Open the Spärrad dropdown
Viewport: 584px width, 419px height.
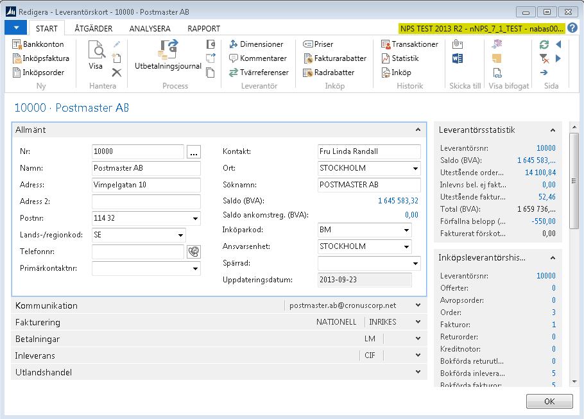(415, 263)
